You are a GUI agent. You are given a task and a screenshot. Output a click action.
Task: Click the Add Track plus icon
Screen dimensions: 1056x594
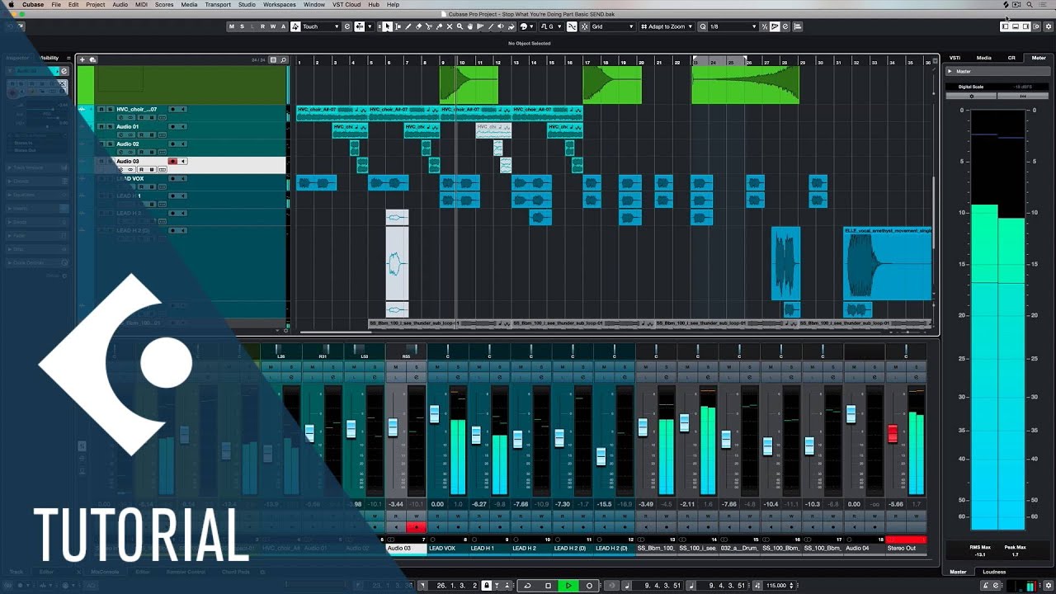[82, 59]
